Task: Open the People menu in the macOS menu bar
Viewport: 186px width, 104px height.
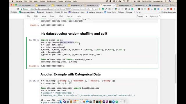Action: click(x=60, y=1)
